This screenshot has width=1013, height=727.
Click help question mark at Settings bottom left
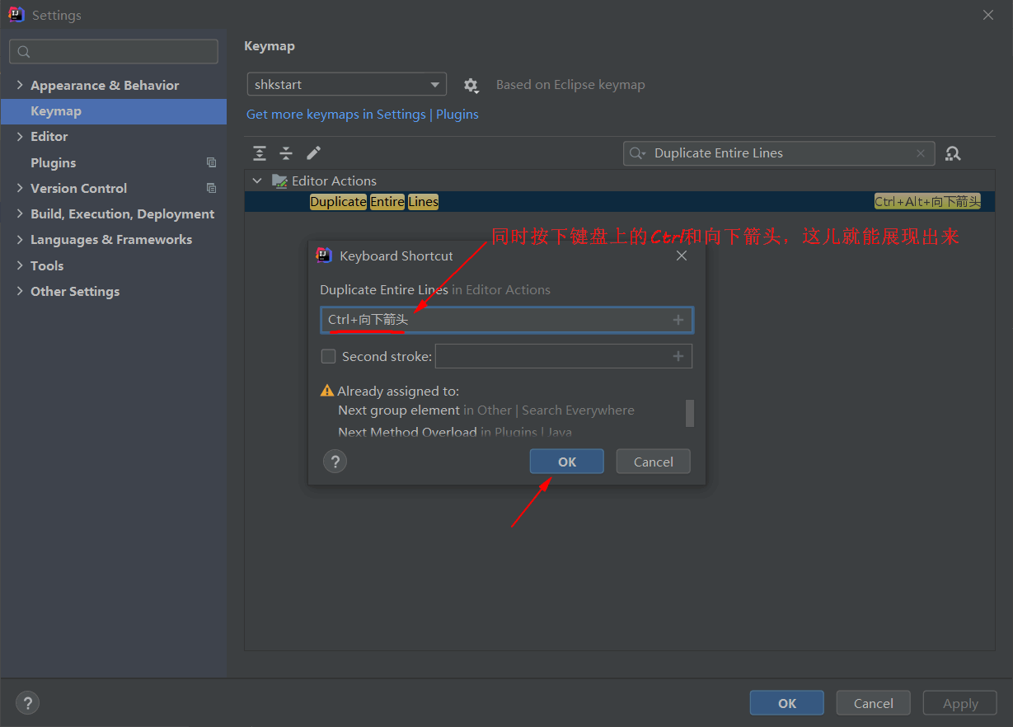click(28, 703)
